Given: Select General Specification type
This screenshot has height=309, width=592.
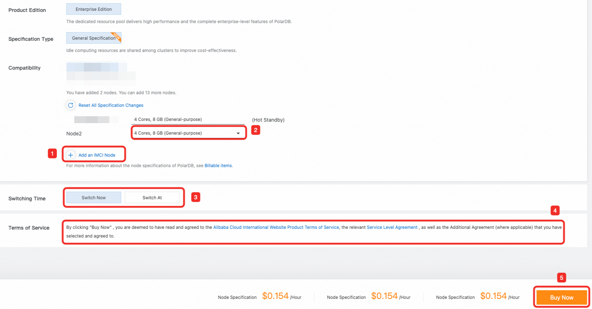Looking at the screenshot, I should point(94,38).
